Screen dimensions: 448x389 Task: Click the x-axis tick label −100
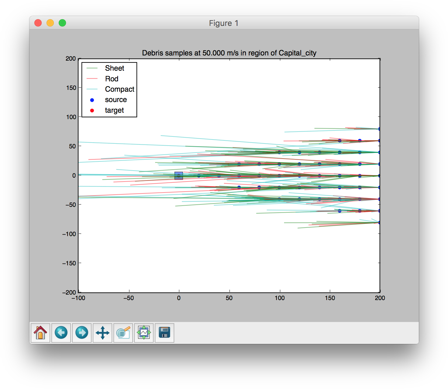78,298
